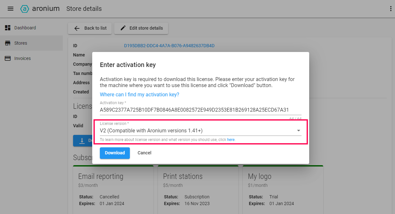Click the Download button in the dialog
Image resolution: width=395 pixels, height=214 pixels.
(x=115, y=153)
